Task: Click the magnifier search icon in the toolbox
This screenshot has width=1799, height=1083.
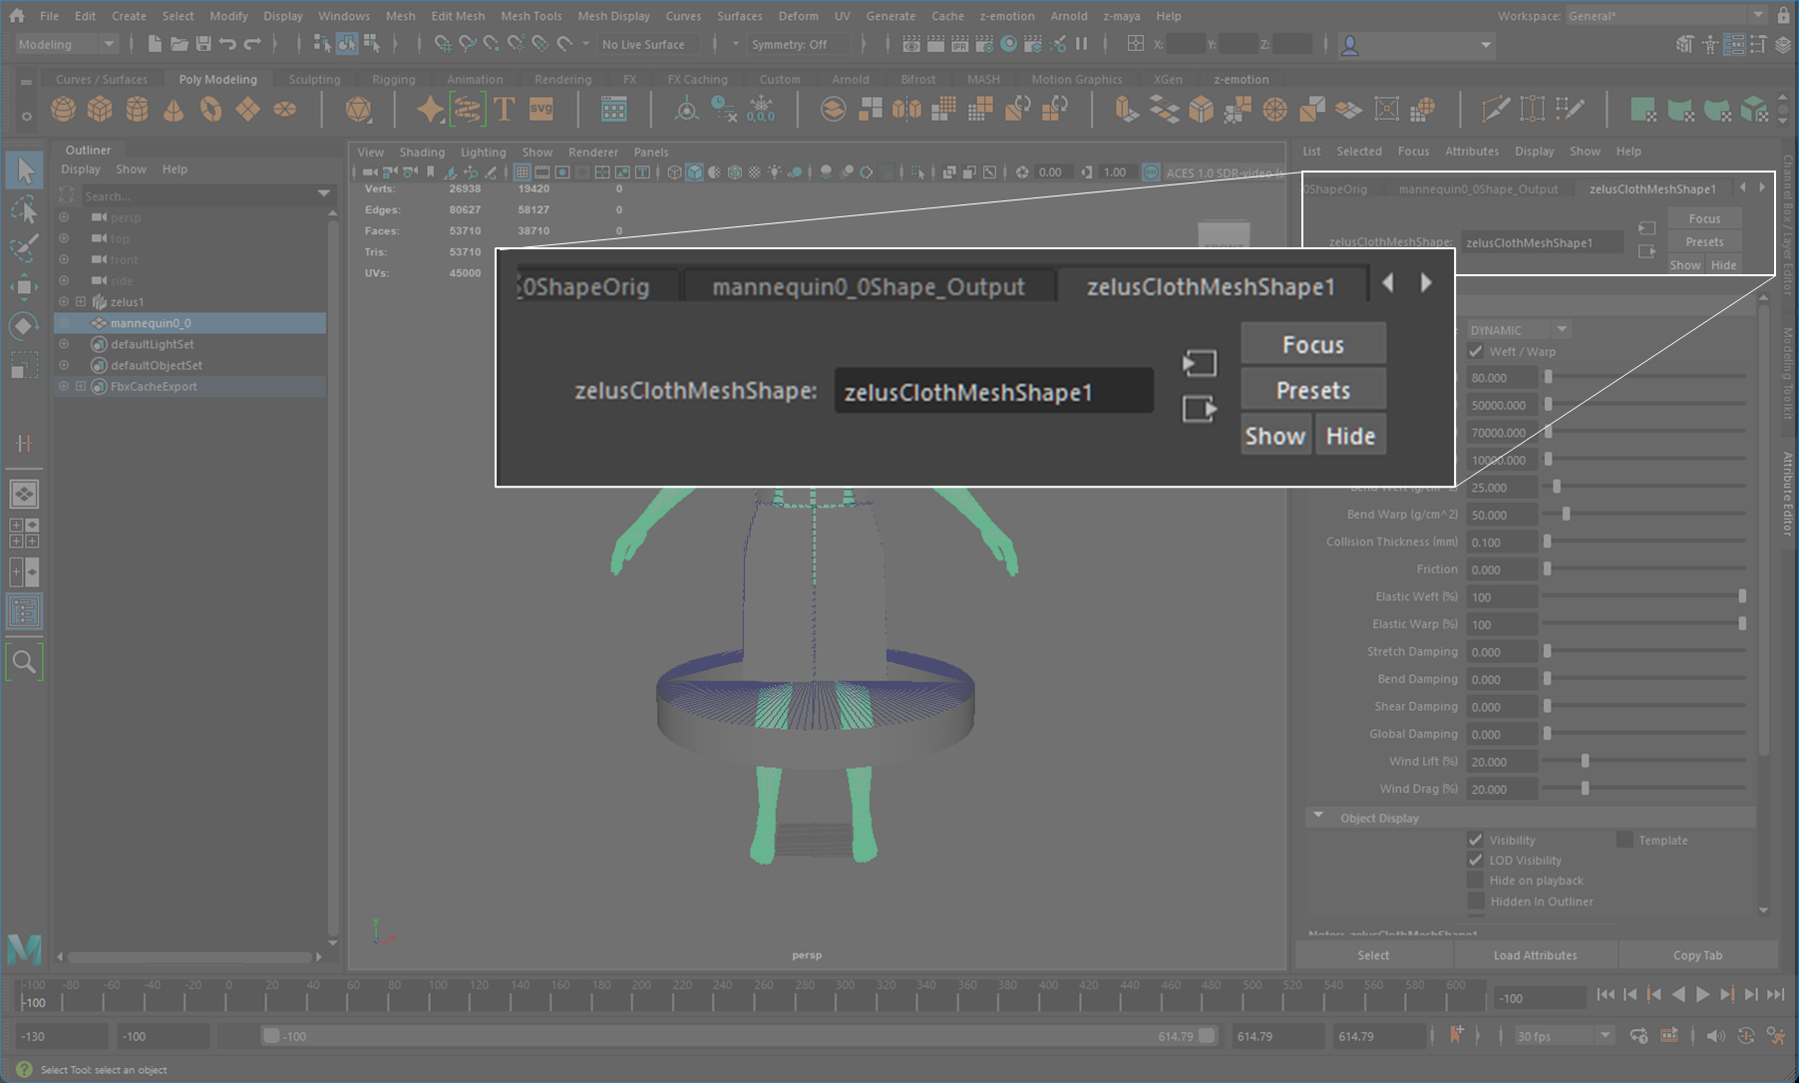Action: pos(25,661)
